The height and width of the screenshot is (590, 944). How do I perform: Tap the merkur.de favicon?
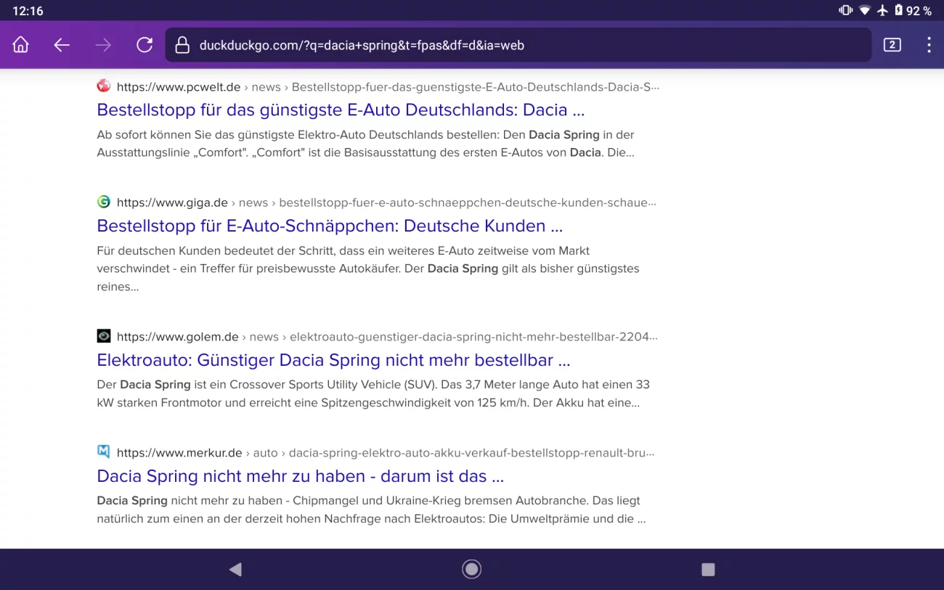pyautogui.click(x=104, y=451)
